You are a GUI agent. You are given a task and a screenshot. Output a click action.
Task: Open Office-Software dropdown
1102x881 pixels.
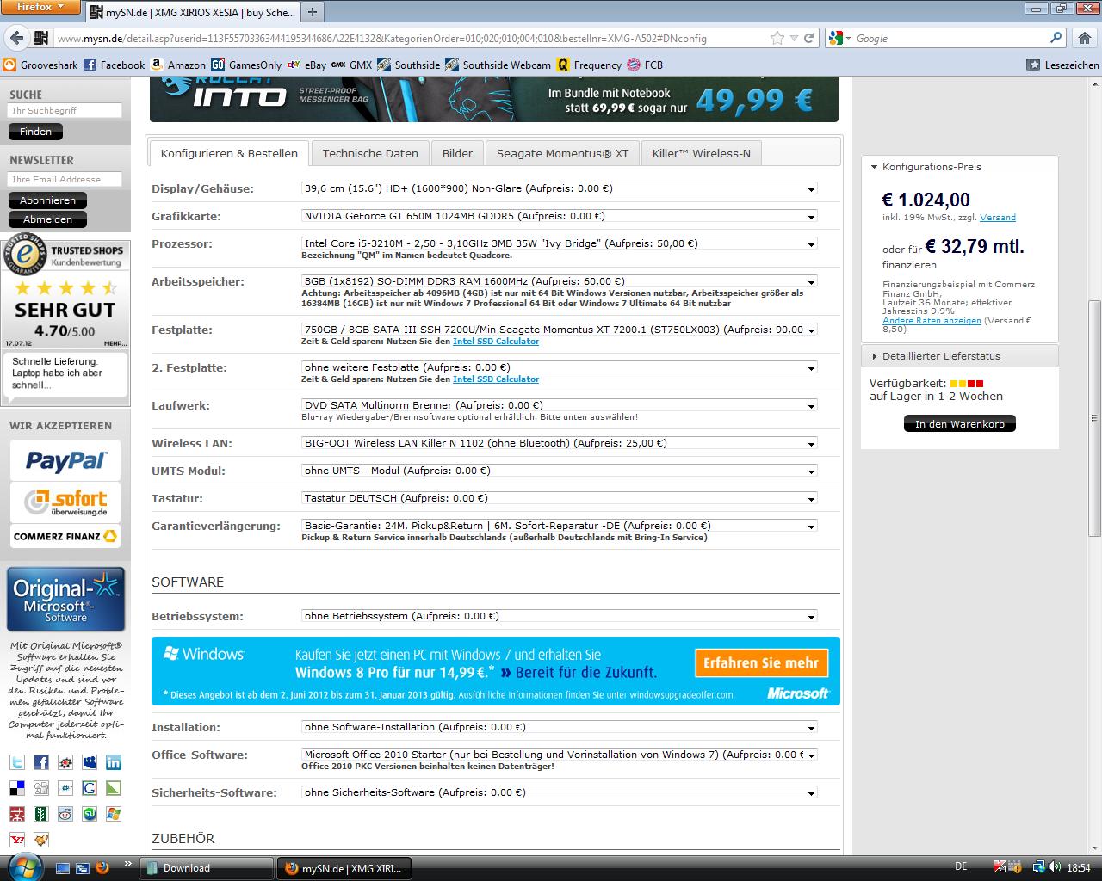(x=560, y=755)
